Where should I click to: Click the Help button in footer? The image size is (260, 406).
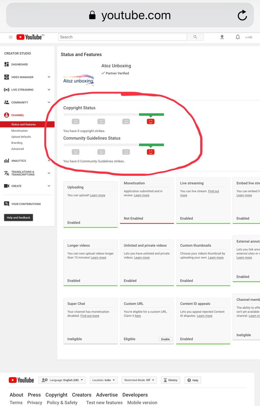tap(193, 380)
